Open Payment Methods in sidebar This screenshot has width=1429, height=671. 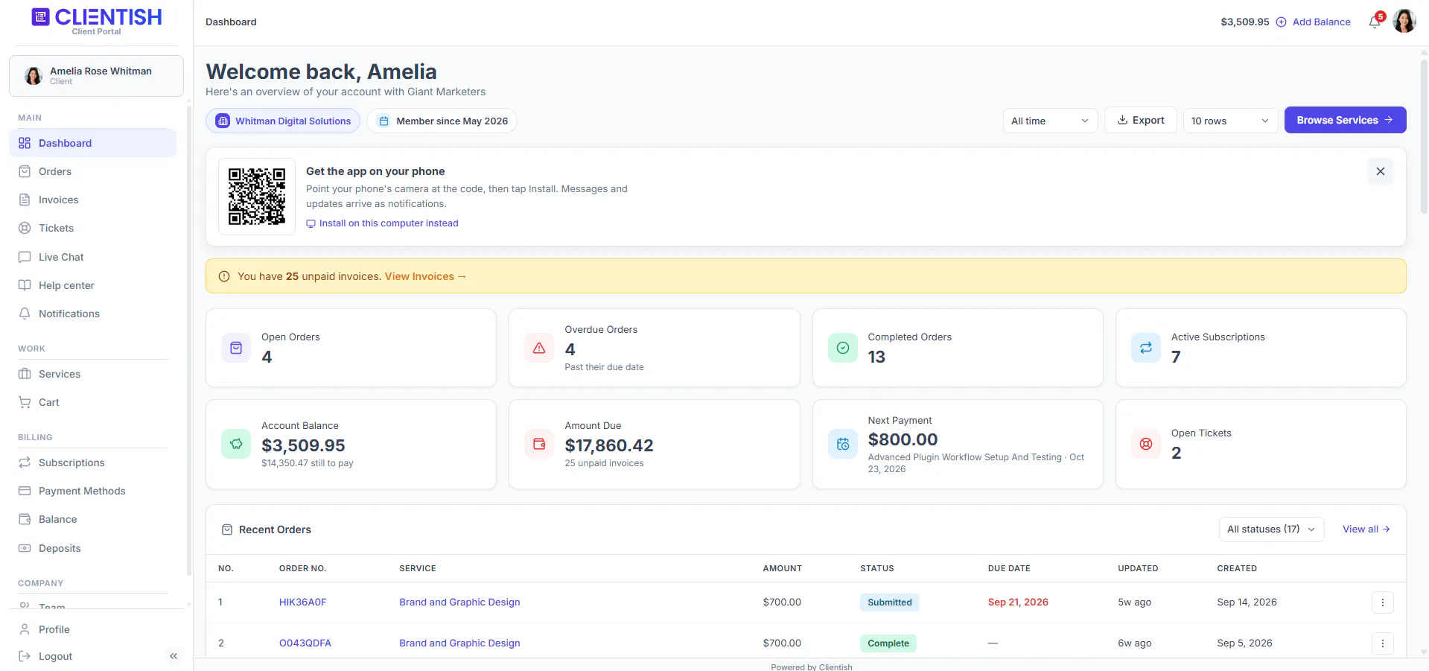point(92,491)
